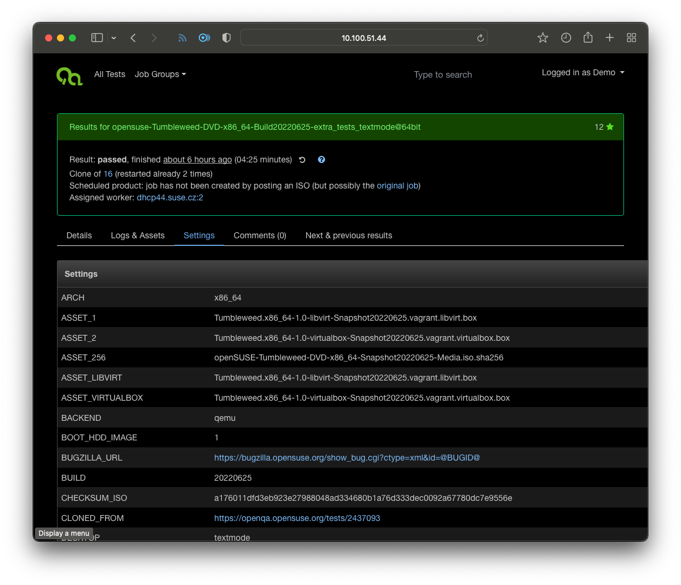Switch to the Details tab
Screen dimensions: 681x585
click(79, 235)
